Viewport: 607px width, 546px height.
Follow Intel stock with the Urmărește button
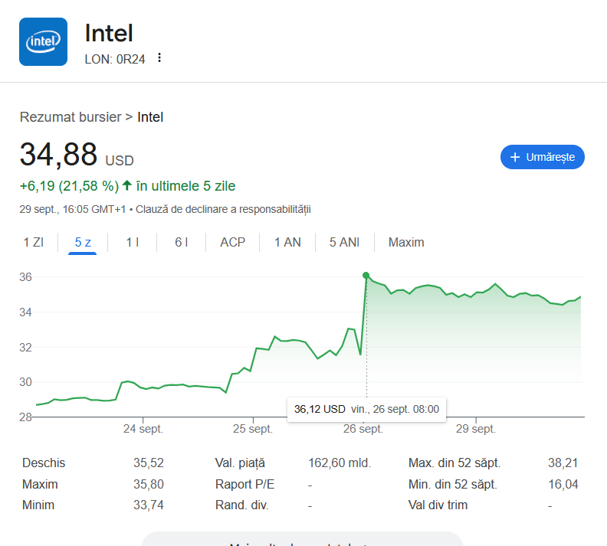point(542,157)
